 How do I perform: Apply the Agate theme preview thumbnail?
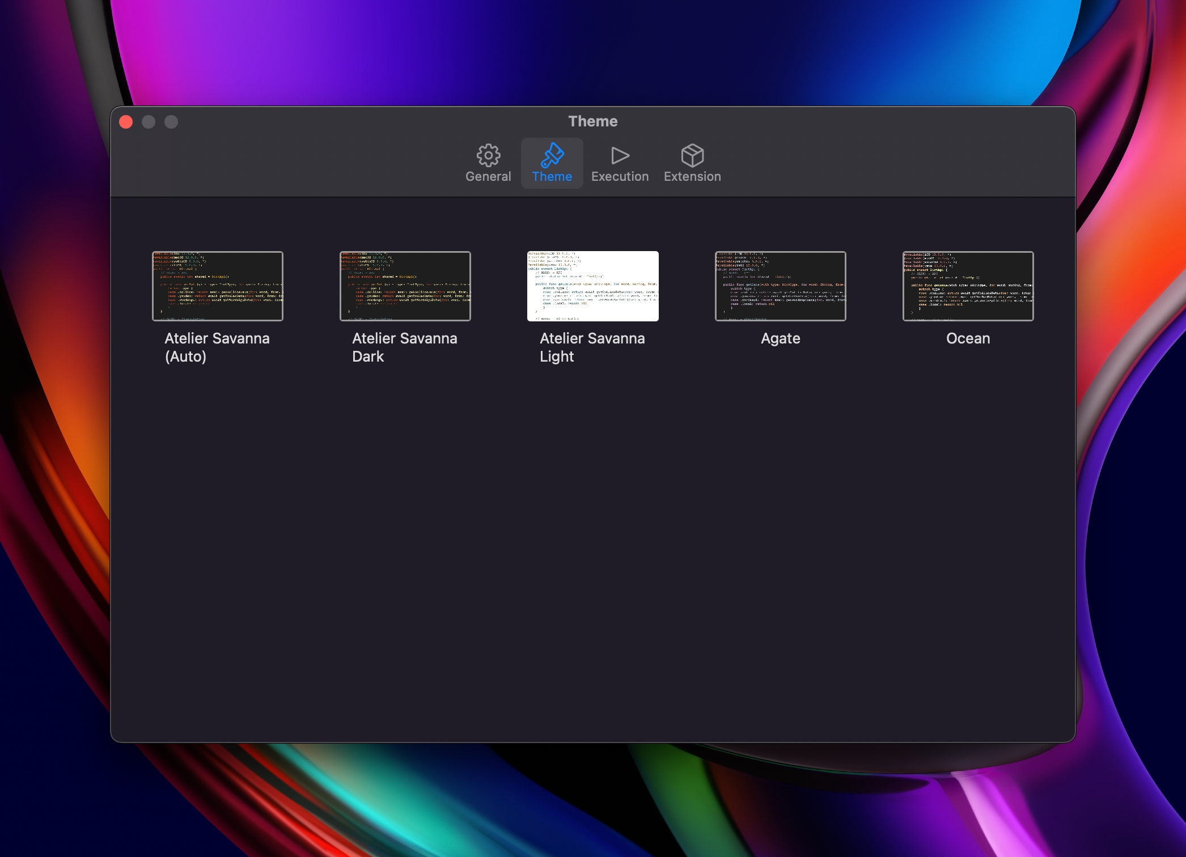click(781, 286)
